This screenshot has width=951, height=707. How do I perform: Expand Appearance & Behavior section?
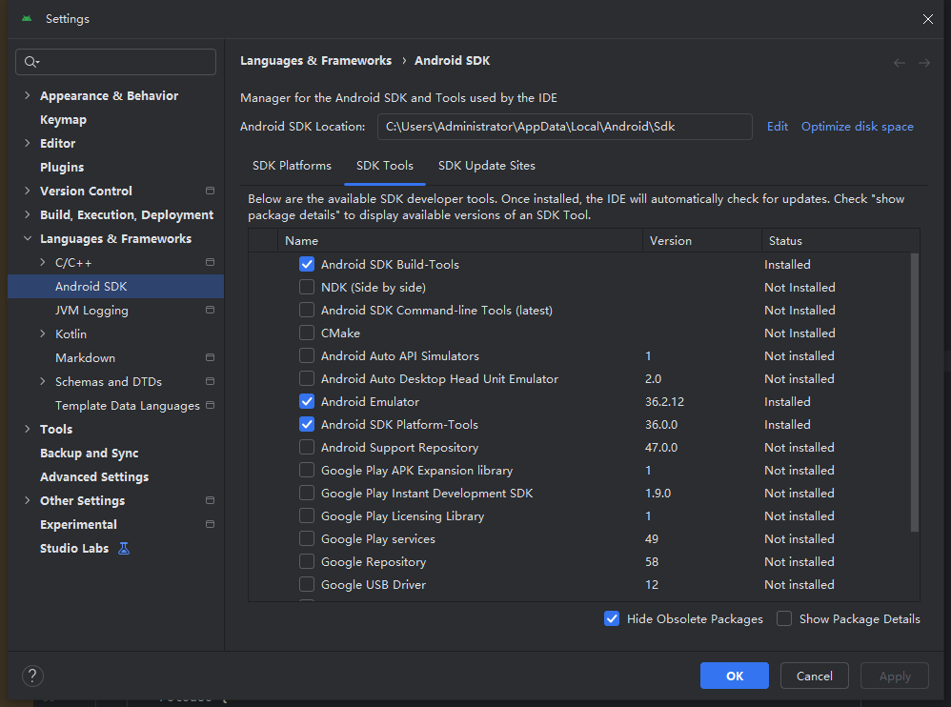coord(27,96)
